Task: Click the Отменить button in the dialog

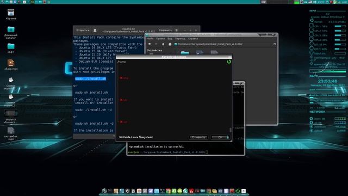Action: tap(198, 137)
